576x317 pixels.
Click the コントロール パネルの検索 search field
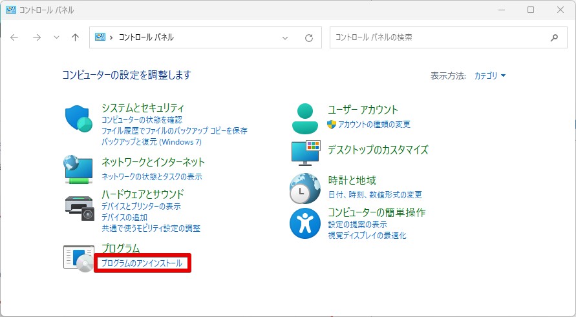coord(440,37)
